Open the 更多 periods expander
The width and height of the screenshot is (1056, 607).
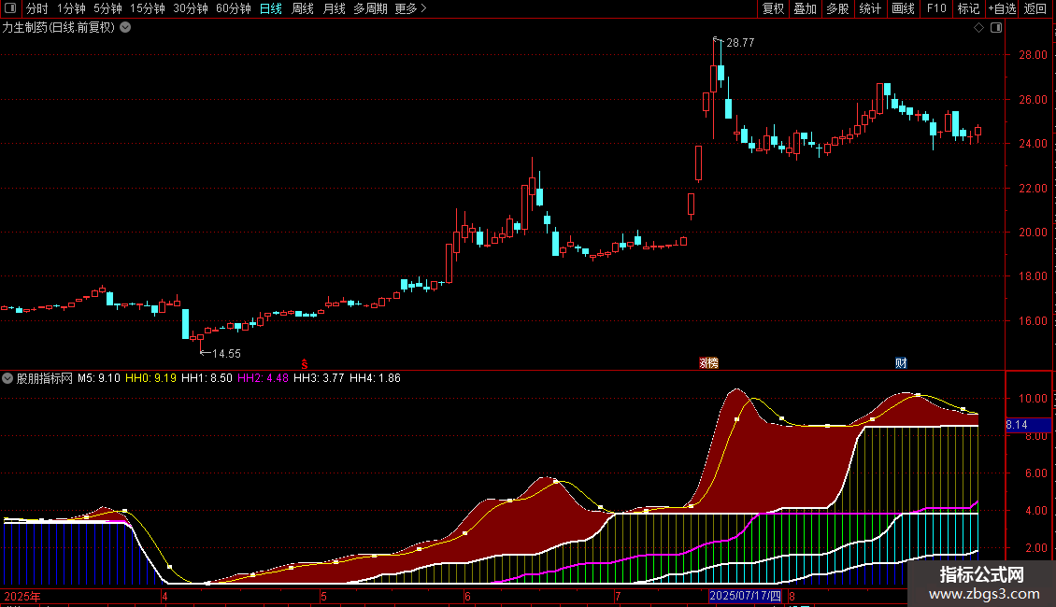point(410,8)
